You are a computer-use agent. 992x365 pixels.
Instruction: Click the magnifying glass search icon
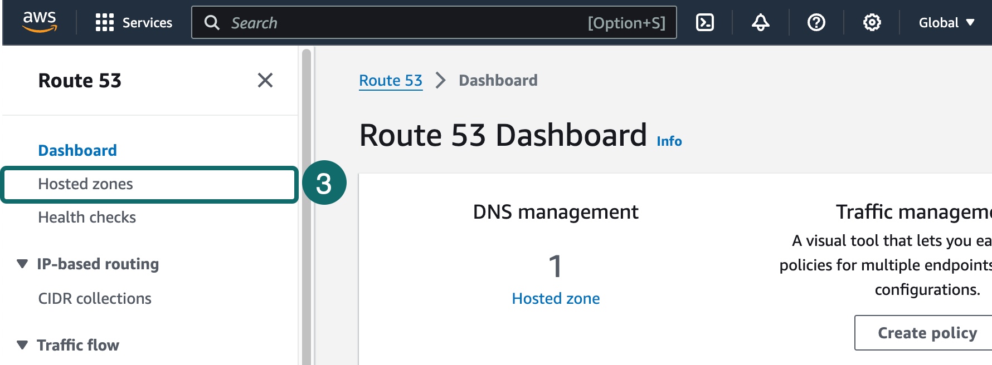[x=212, y=22]
